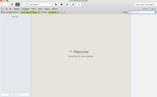Open the All Preferred Places dropdown

click(x=30, y=12)
